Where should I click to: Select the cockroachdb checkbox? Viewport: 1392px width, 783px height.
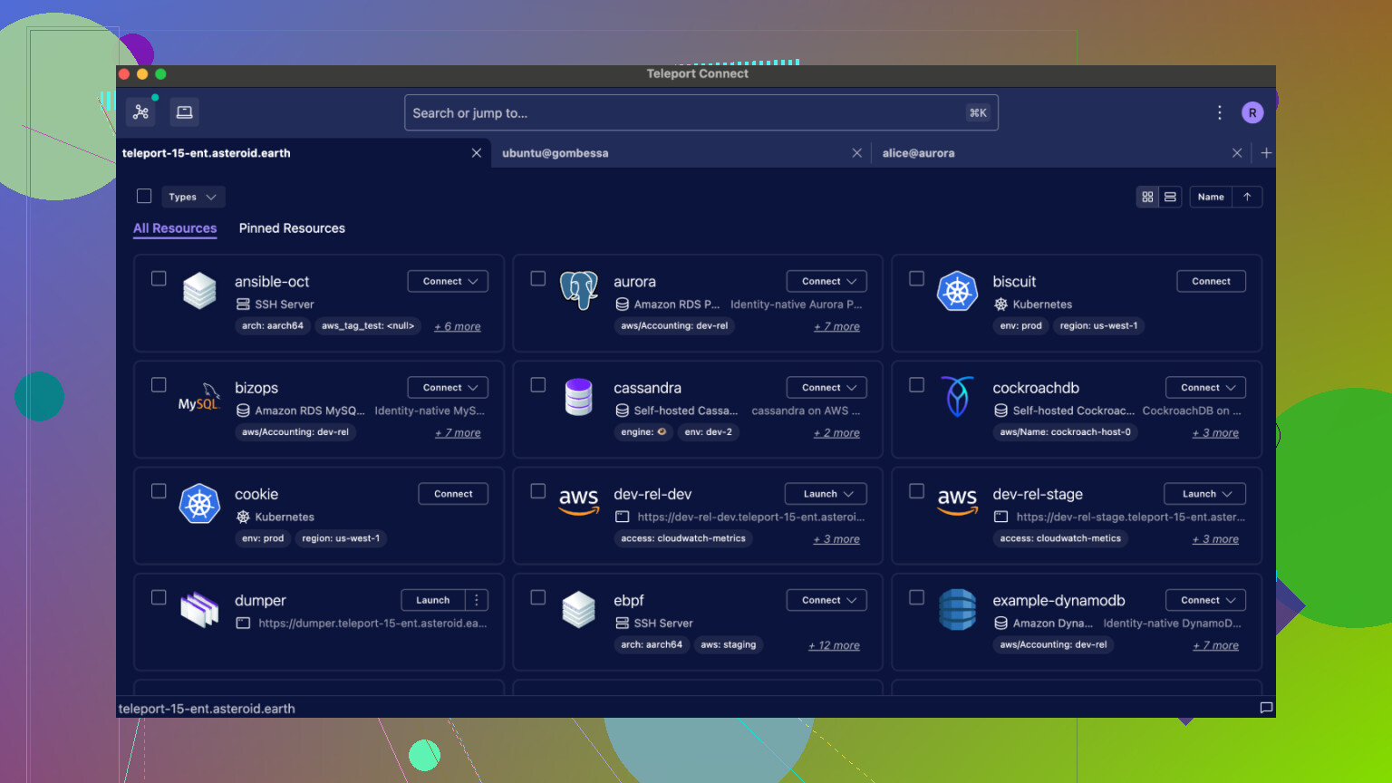pyautogui.click(x=916, y=384)
